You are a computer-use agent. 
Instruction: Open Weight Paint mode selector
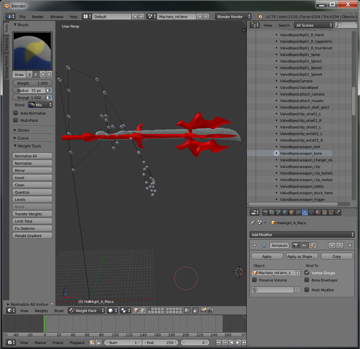(x=86, y=310)
